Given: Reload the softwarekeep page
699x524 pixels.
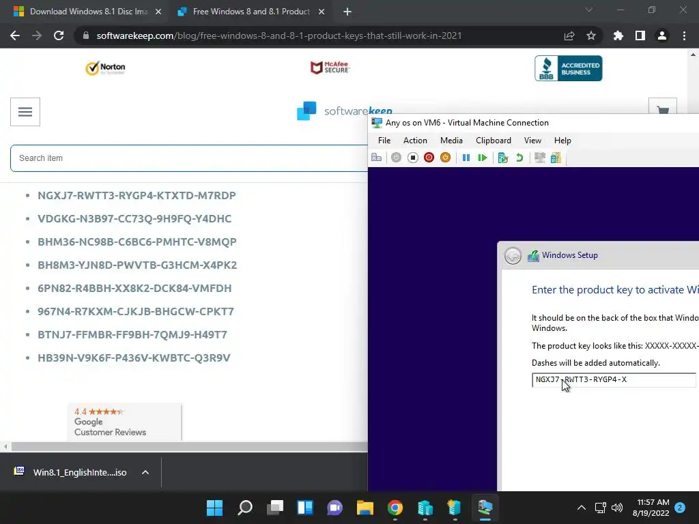Looking at the screenshot, I should tap(59, 35).
